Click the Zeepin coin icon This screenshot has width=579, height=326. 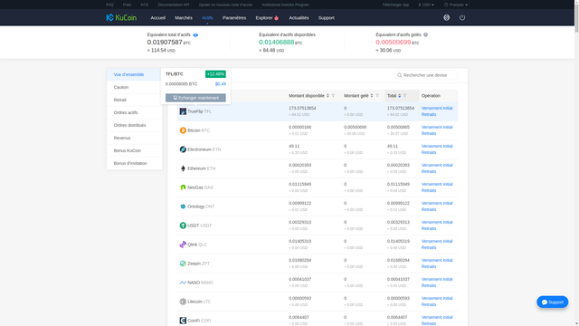point(183,264)
